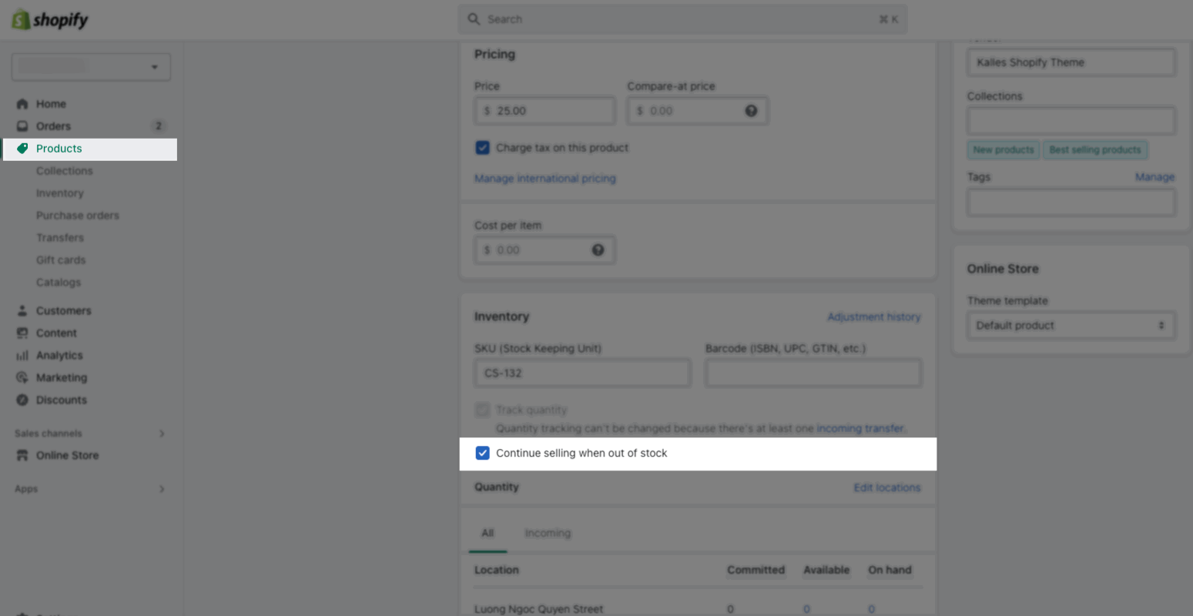Open the Marketing target icon
1193x616 pixels.
22,378
